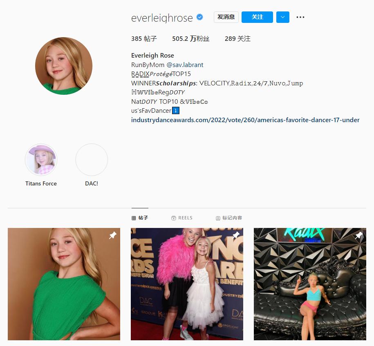Click the blue 关注 follow button
Viewport: 374px width, 346px height.
point(257,17)
